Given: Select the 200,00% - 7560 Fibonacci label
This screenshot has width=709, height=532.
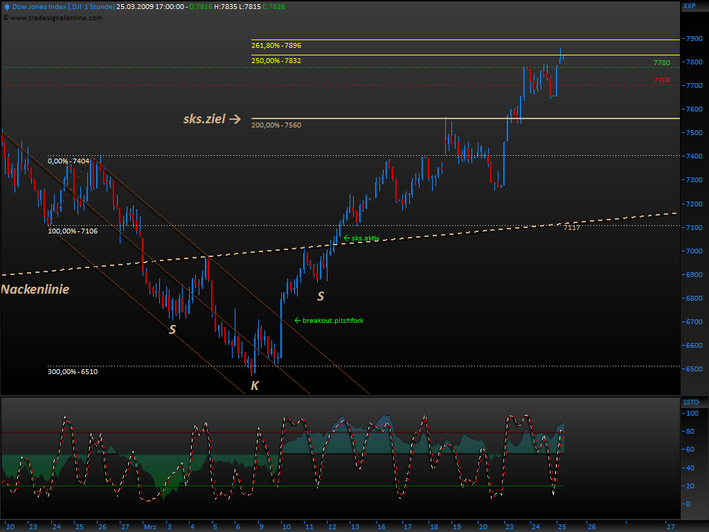Looking at the screenshot, I should coord(276,125).
